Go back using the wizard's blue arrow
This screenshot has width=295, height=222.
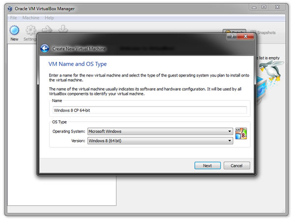point(45,49)
